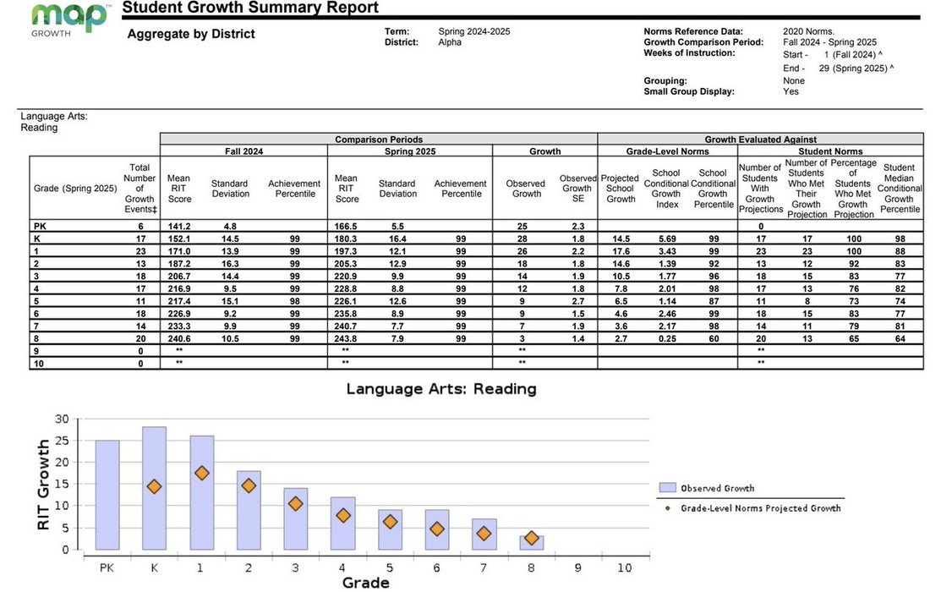941x592 pixels.
Task: Click the 'Student Growth Summary Report' title
Action: [250, 8]
